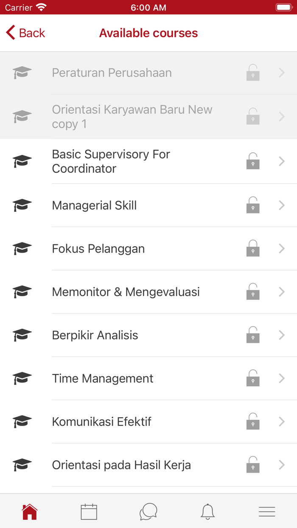Open the calendar icon in bottom bar
Viewport: 297px width, 528px height.
tap(89, 511)
